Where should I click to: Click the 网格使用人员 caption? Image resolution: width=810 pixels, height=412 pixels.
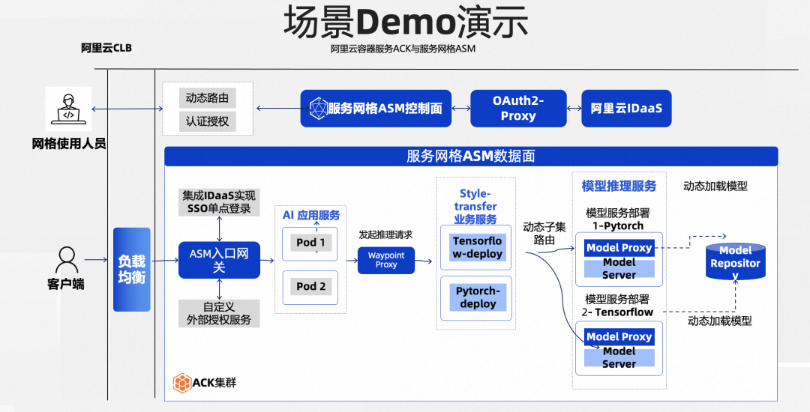[x=69, y=144]
